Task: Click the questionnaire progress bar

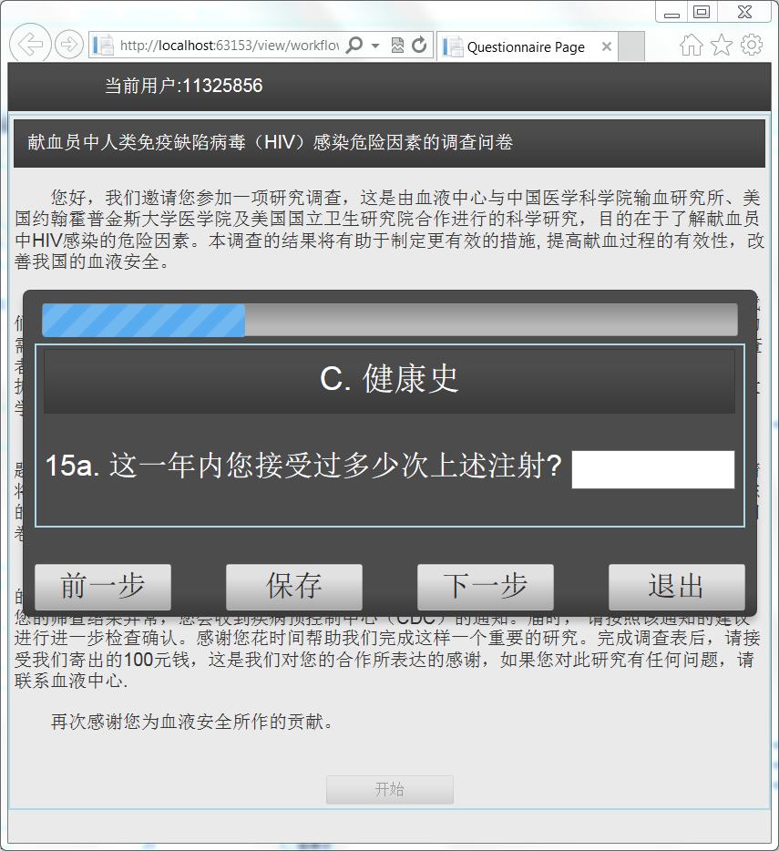Action: point(390,320)
